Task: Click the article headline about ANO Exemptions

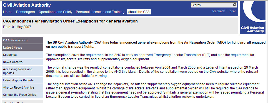Action: [x=70, y=21]
